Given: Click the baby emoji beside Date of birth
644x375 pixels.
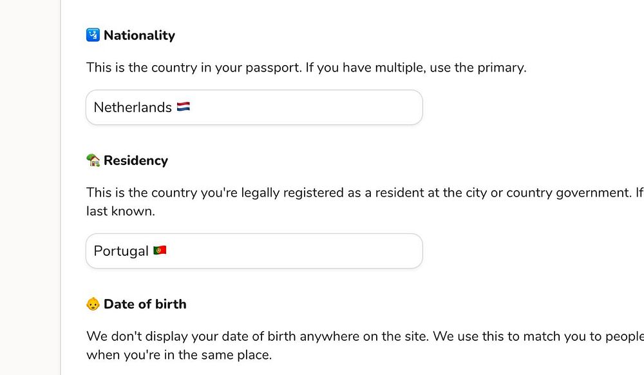Looking at the screenshot, I should [93, 304].
